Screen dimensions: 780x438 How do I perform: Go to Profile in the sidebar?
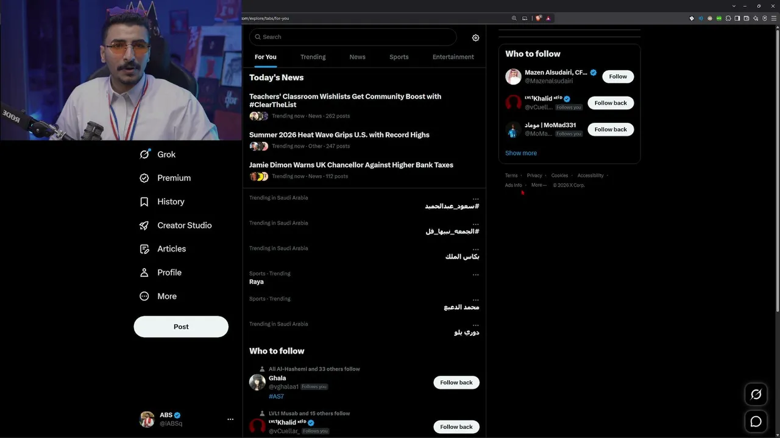tap(160, 273)
